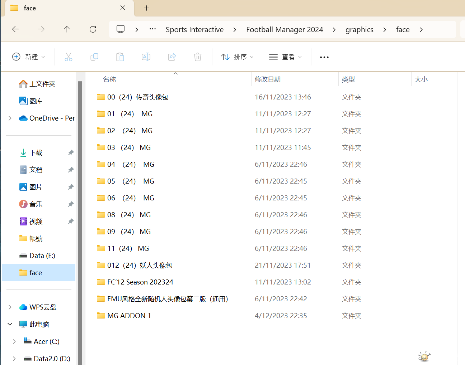This screenshot has width=465, height=365.
Task: Open the 新建 (New) dropdown
Action: tap(29, 57)
